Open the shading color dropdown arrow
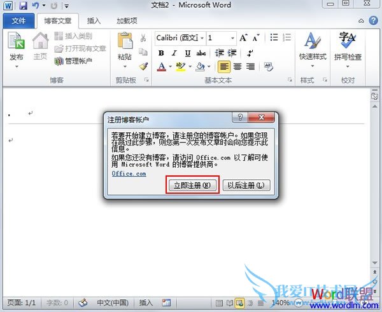The height and width of the screenshot is (312, 382). [209, 66]
